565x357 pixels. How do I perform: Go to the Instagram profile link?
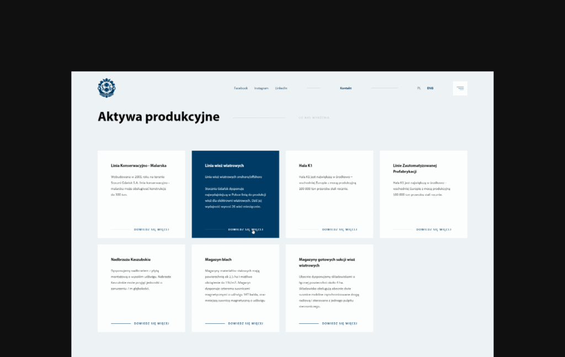(x=261, y=88)
